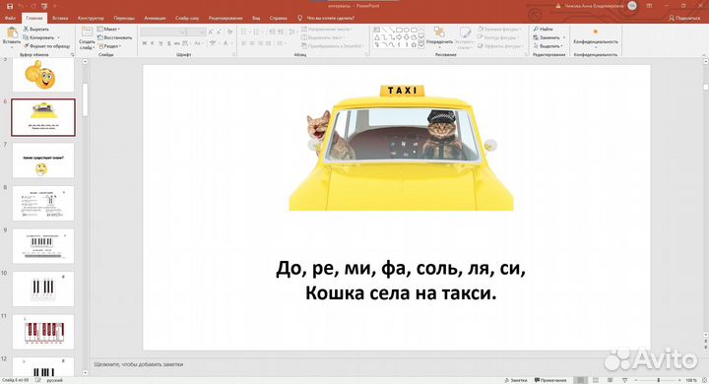Open the font size dropdown

pos(203,32)
